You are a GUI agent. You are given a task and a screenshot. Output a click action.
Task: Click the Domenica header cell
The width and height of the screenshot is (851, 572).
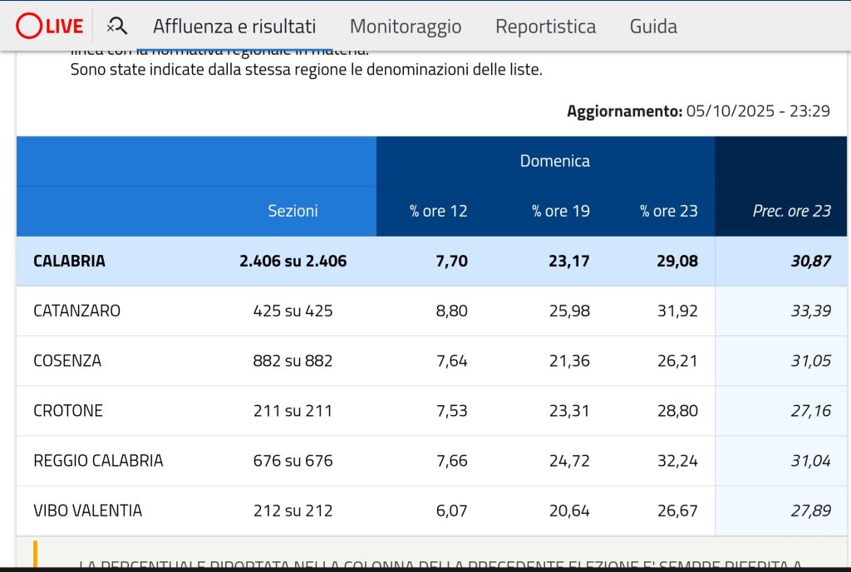pyautogui.click(x=554, y=161)
